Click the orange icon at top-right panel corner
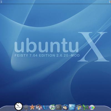 (110, 2)
